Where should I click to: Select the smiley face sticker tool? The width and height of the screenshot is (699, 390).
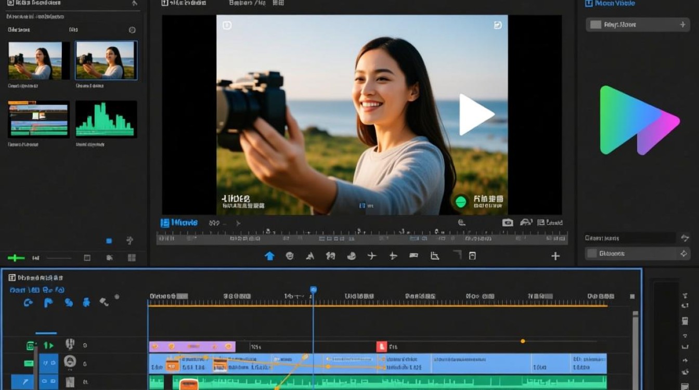click(x=290, y=256)
